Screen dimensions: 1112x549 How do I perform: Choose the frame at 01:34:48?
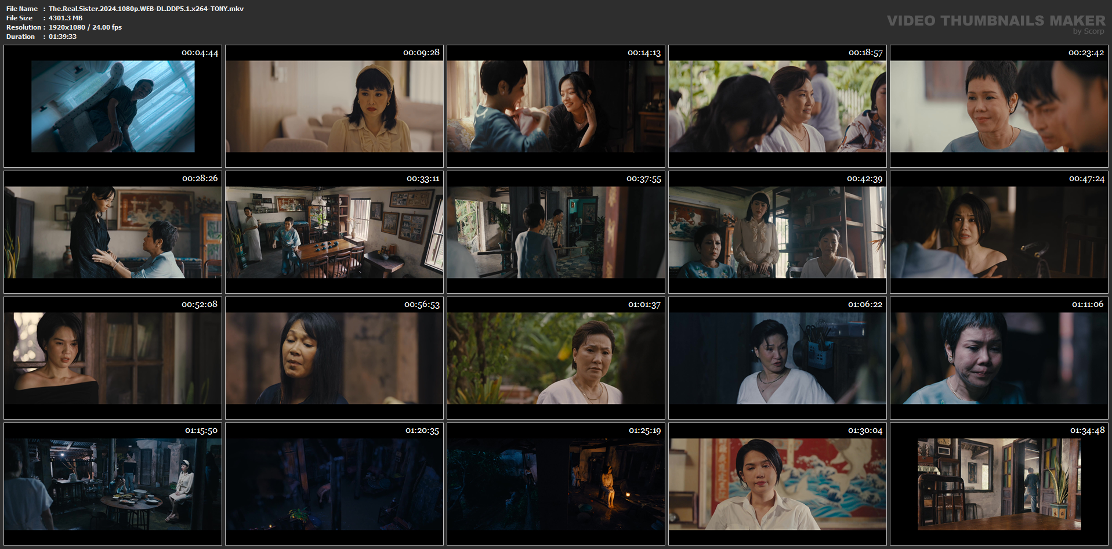[999, 484]
